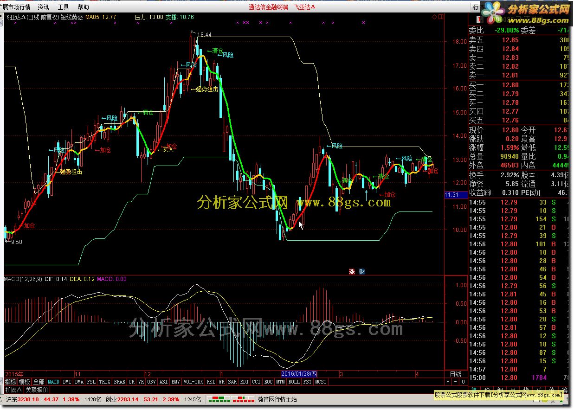Switch to the DMA indicator tab
This screenshot has height=410, width=574.
point(79,382)
